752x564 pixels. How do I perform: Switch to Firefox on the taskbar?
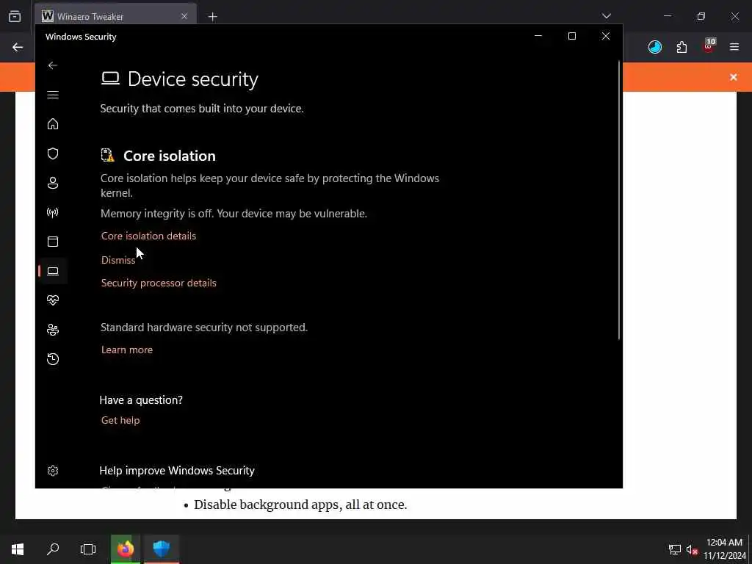click(x=126, y=549)
